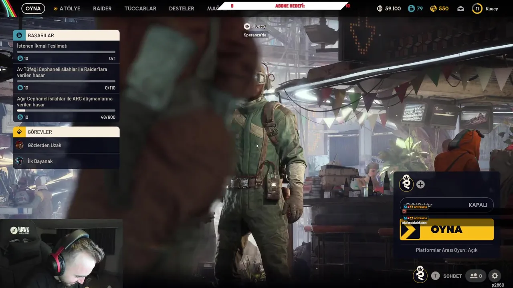Click the BAŞARILAR header icon
The width and height of the screenshot is (513, 288).
coord(19,35)
